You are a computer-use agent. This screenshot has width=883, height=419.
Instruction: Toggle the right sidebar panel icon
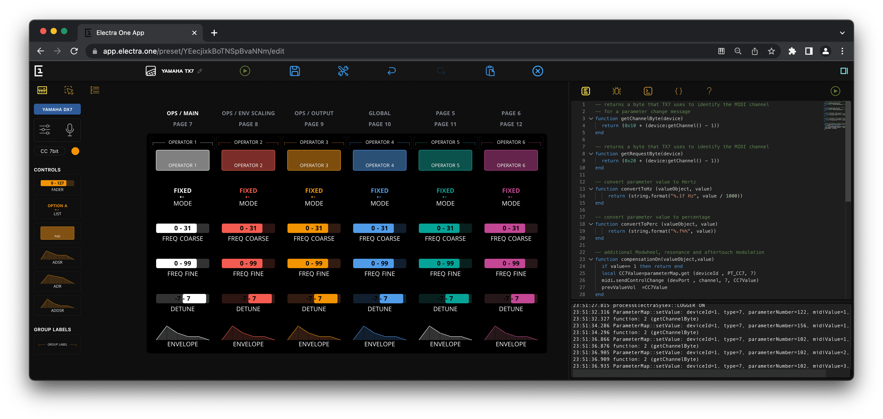click(844, 71)
